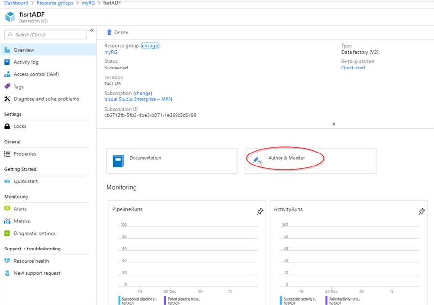Screen dimensions: 434x305
Task: Select Locks under Settings
Action: (x=48, y=126)
